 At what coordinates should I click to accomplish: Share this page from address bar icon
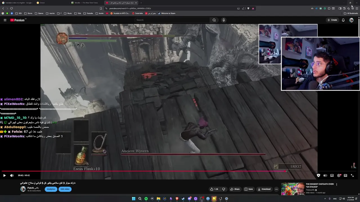click(x=243, y=8)
